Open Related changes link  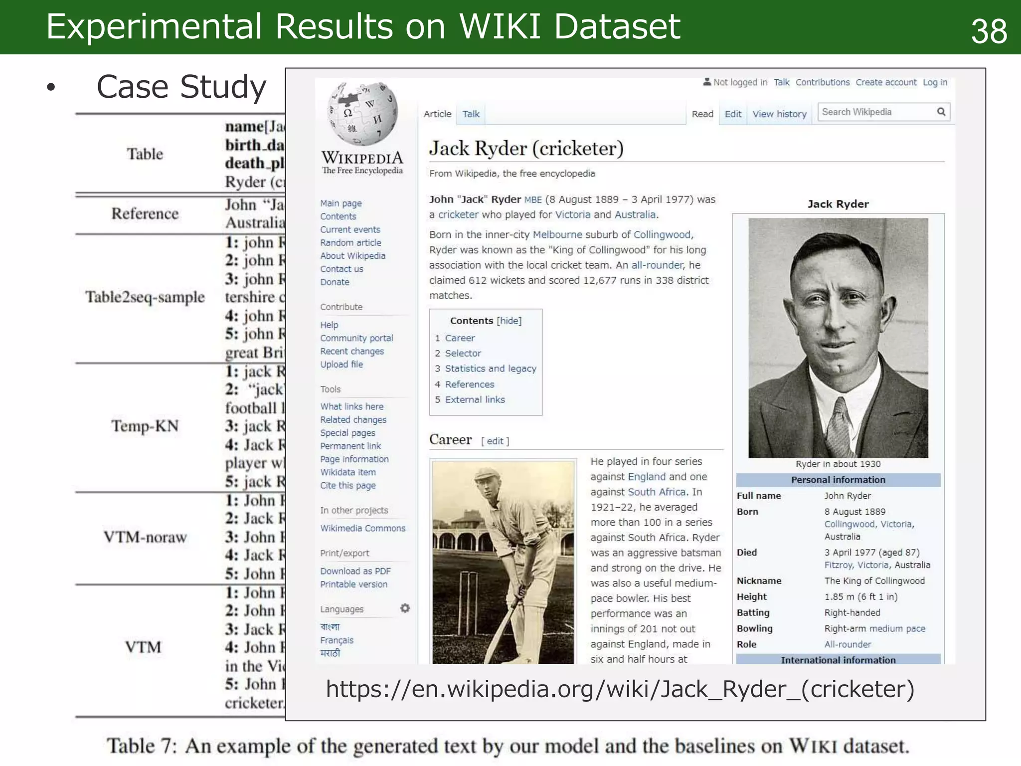(353, 420)
